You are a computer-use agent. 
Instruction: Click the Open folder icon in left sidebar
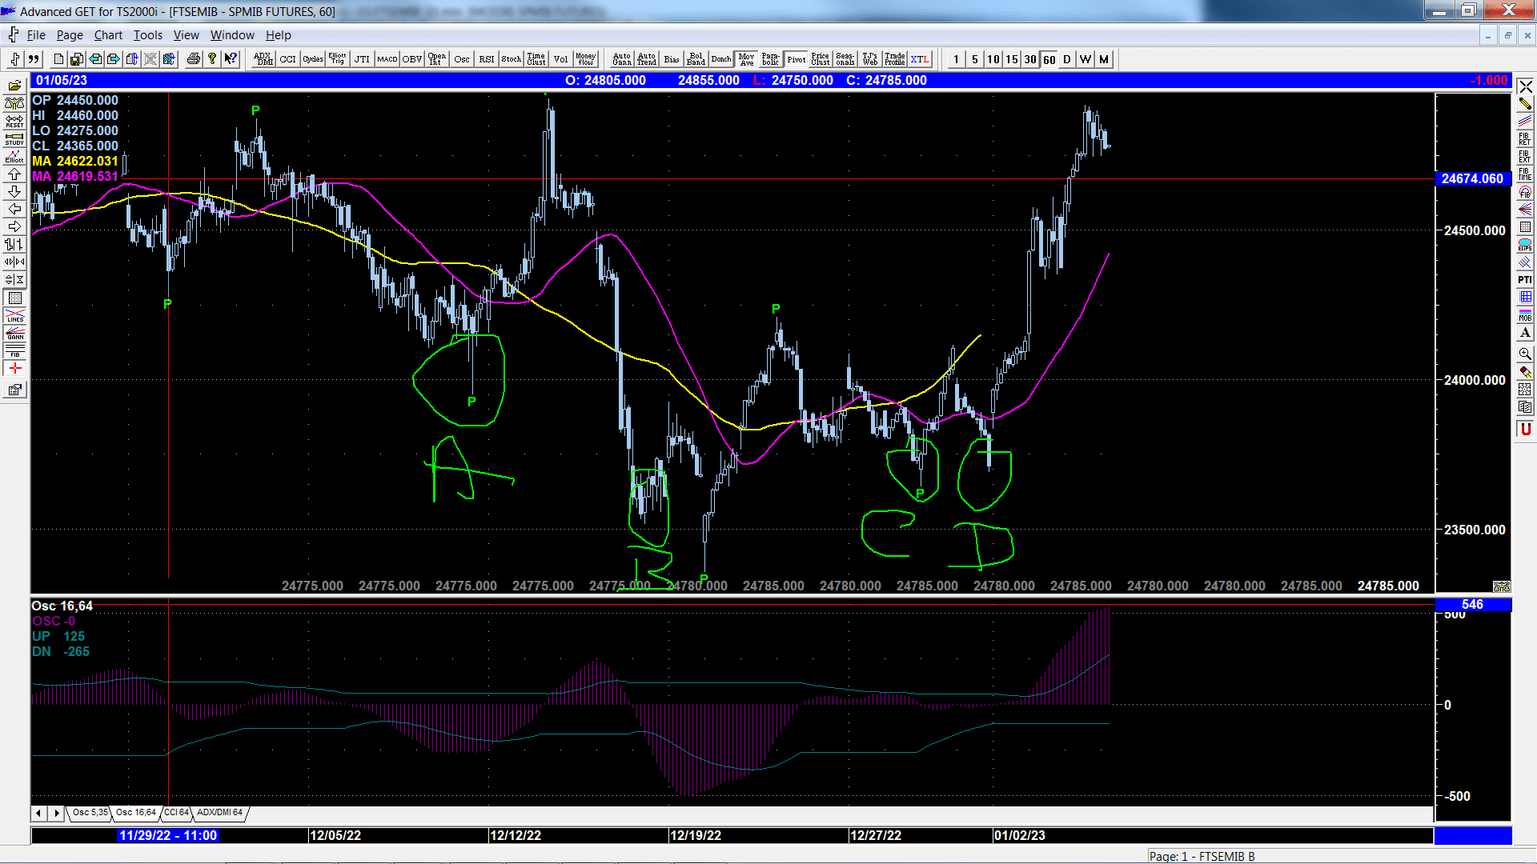[14, 86]
